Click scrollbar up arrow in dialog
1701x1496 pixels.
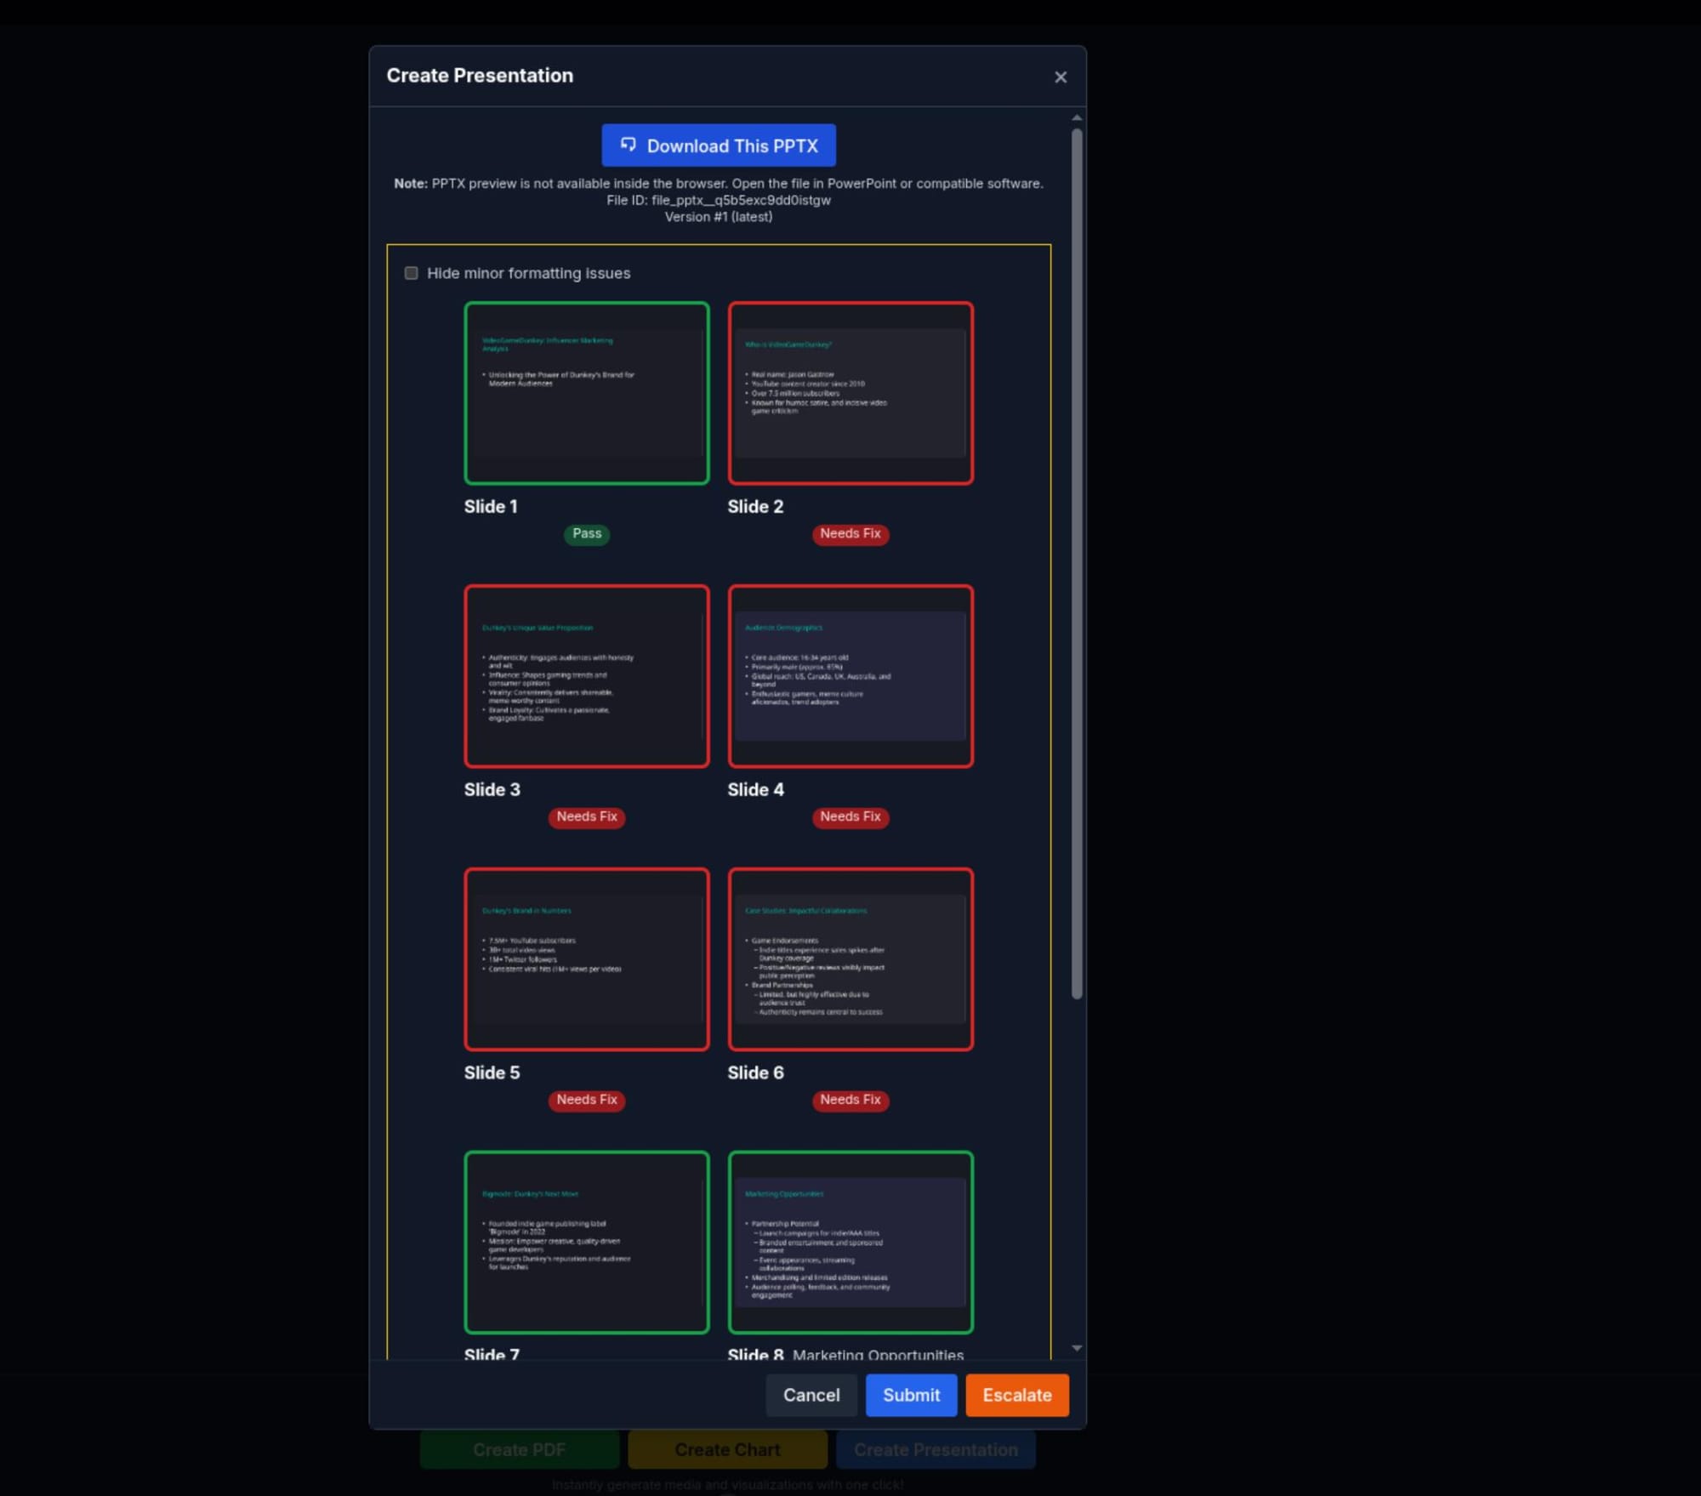pyautogui.click(x=1077, y=118)
